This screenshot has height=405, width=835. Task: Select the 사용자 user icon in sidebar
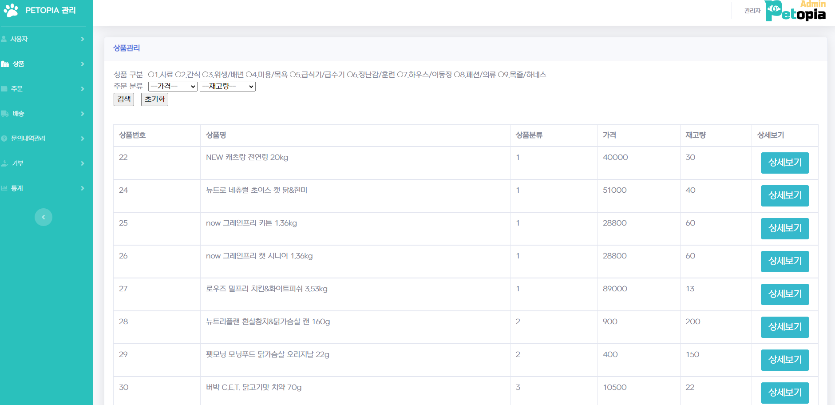pyautogui.click(x=4, y=39)
